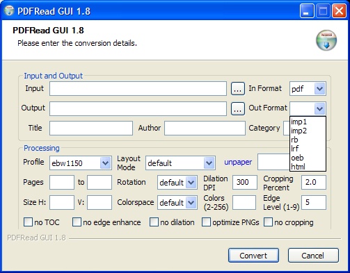The image size is (350, 273).
Task: Click the Cancel button
Action: pyautogui.click(x=313, y=256)
